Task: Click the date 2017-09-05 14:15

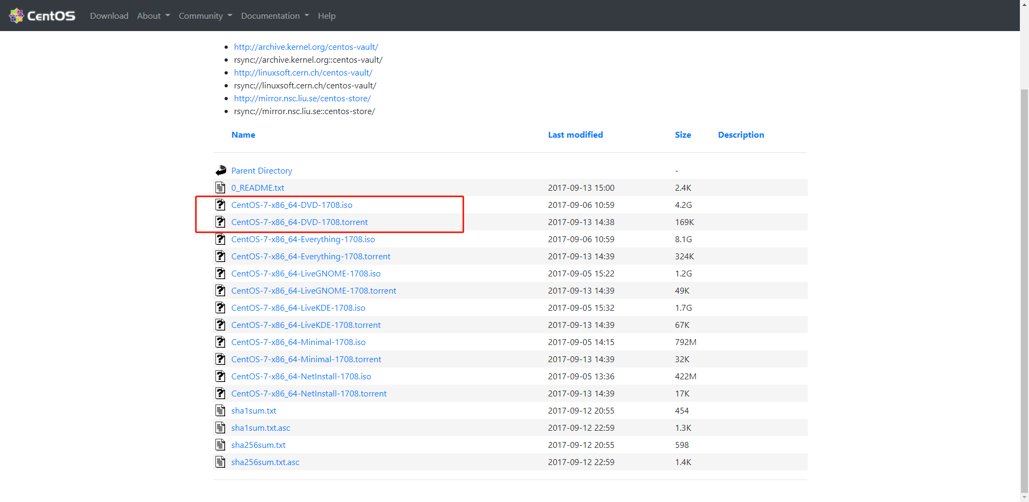Action: 581,342
